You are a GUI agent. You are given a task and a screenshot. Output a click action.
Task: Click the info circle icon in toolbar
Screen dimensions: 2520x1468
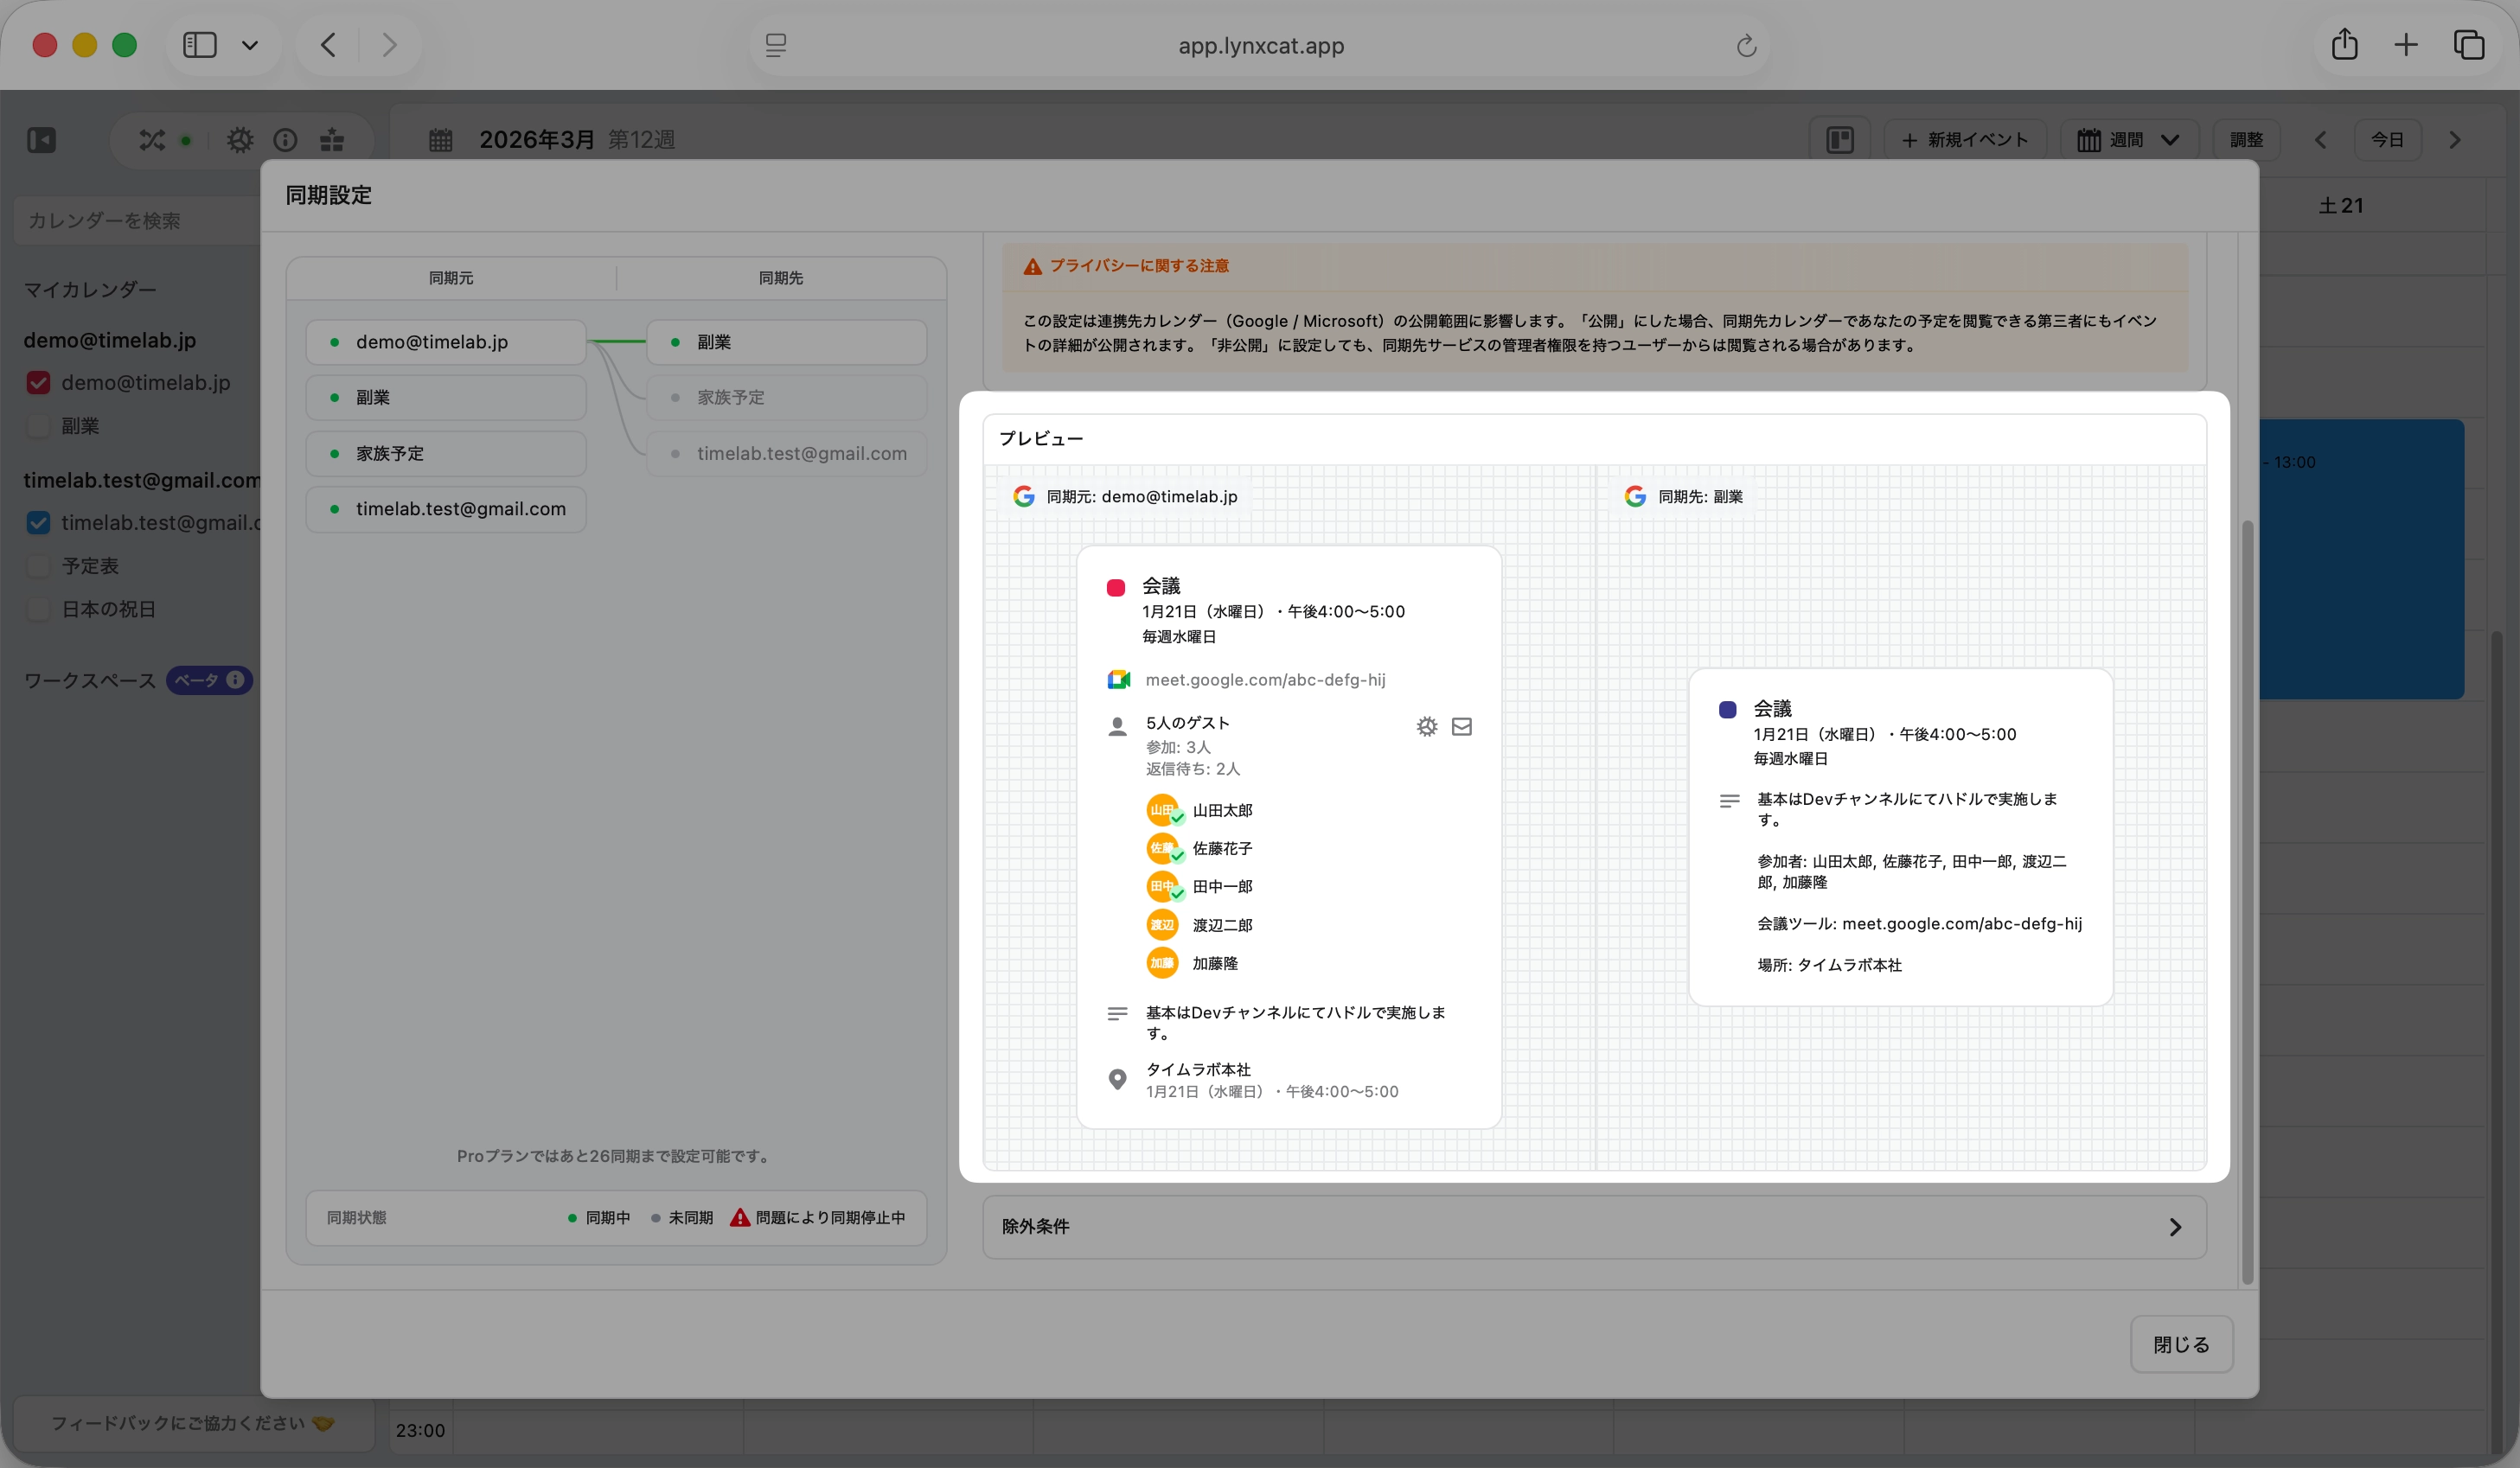285,140
